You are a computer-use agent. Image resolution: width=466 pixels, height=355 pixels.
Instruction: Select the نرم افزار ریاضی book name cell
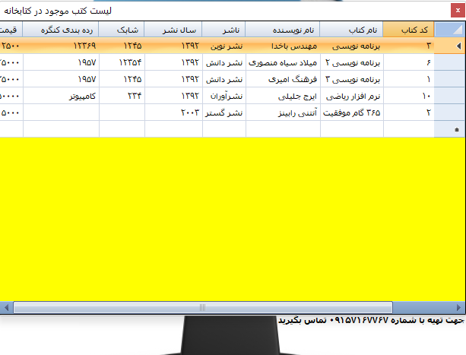351,96
